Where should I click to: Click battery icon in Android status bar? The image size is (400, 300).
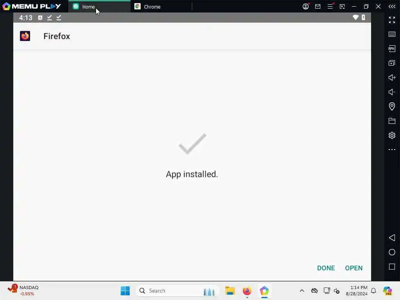click(363, 17)
